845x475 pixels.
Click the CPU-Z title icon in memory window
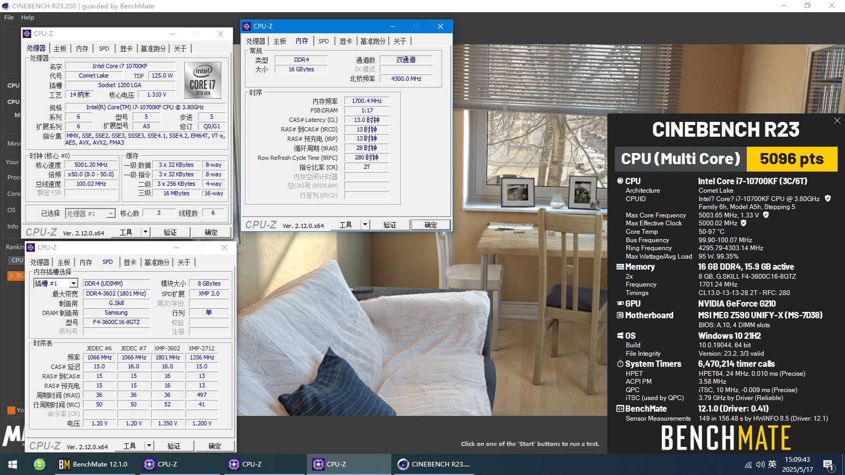(247, 26)
